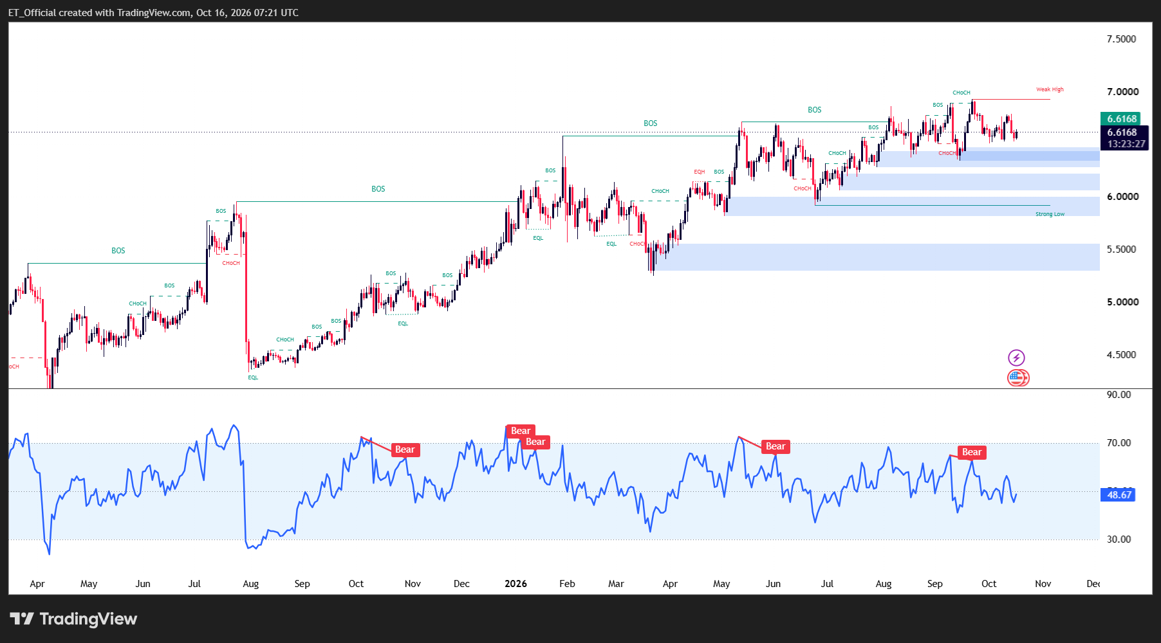The height and width of the screenshot is (643, 1161).
Task: Click the red Weak High label
Action: coord(1050,89)
